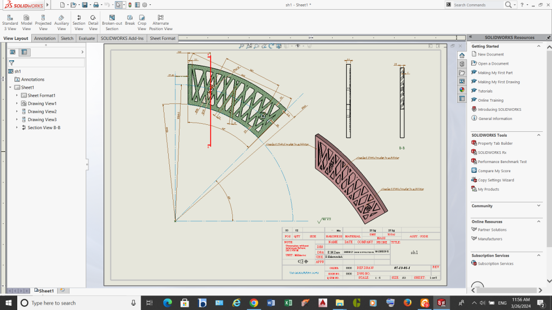
Task: Activate the Section View tool
Action: (79, 22)
